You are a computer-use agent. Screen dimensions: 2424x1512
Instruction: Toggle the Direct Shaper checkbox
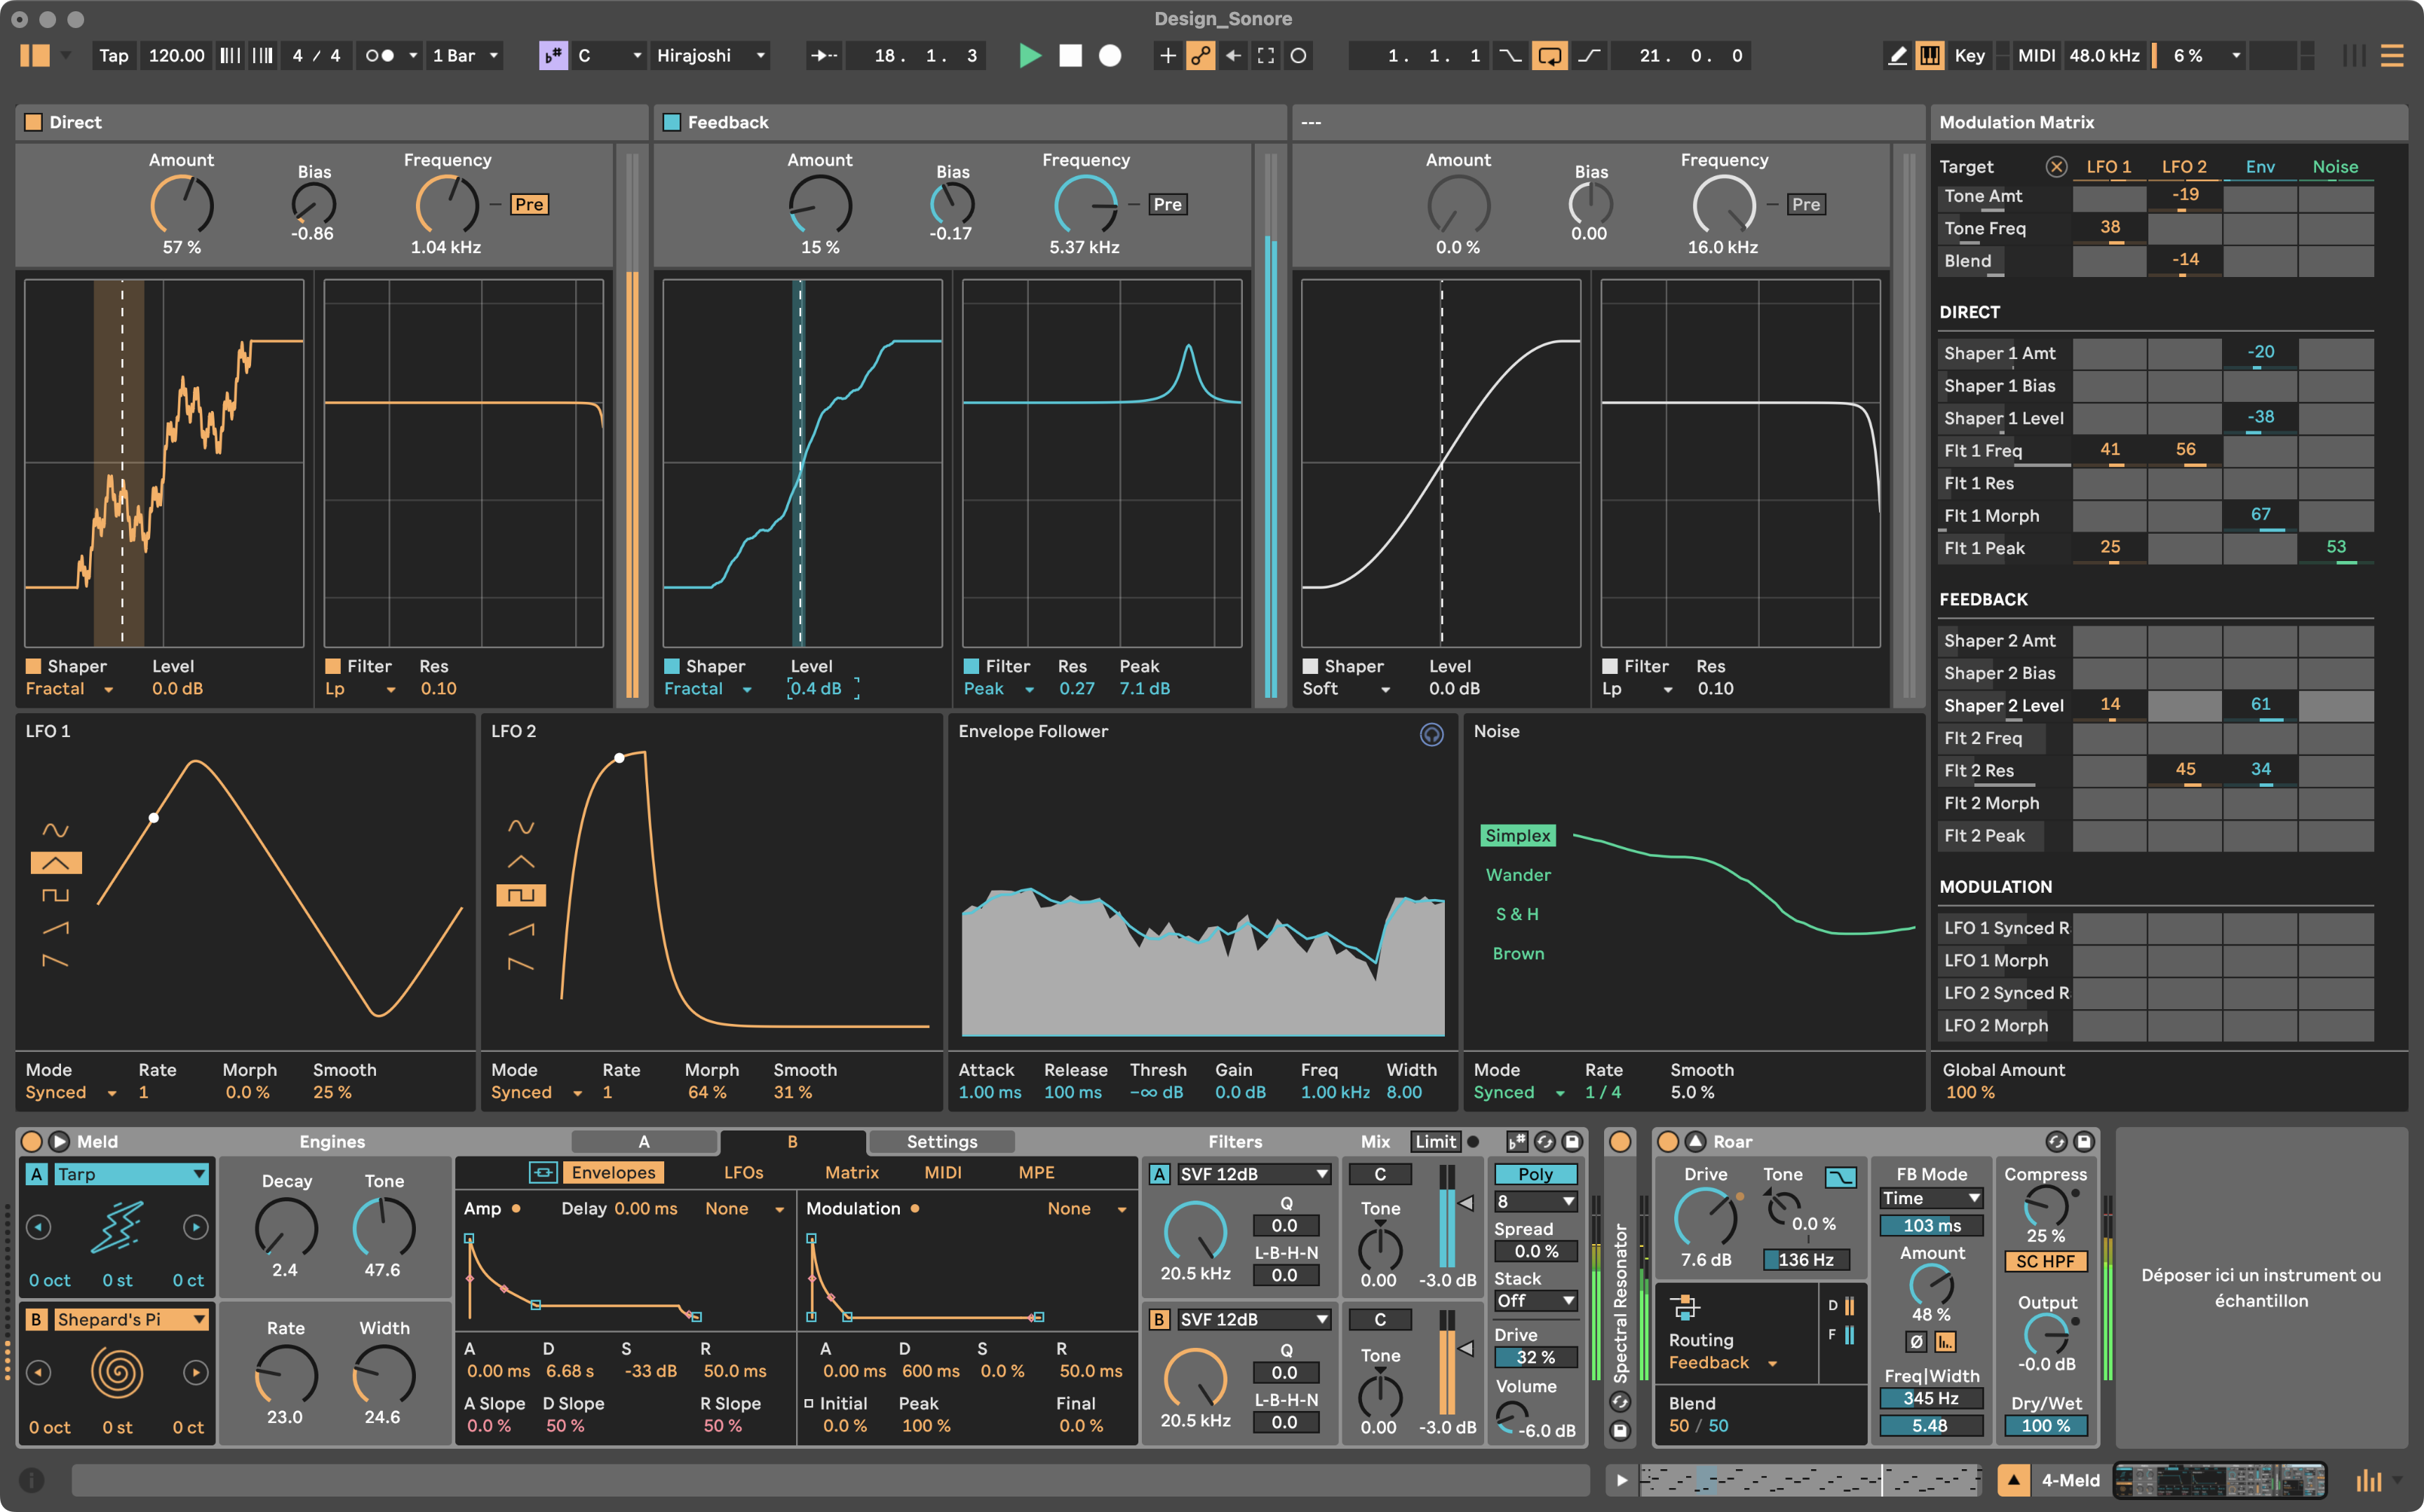click(x=34, y=666)
